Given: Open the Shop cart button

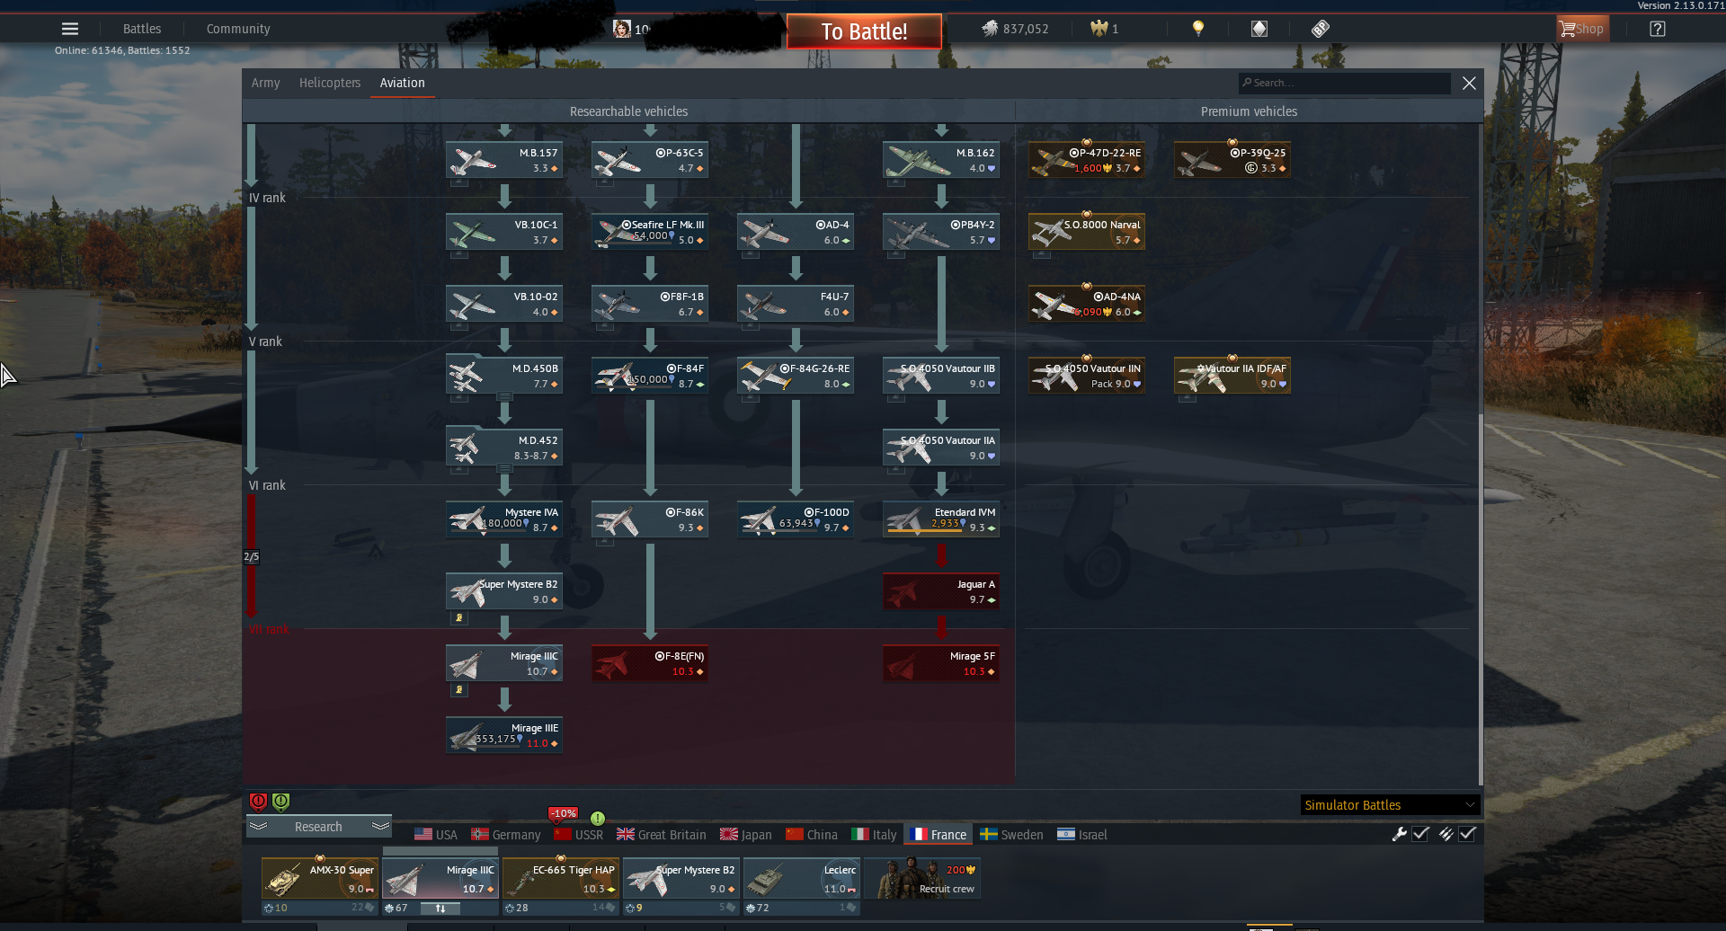Looking at the screenshot, I should [1581, 29].
